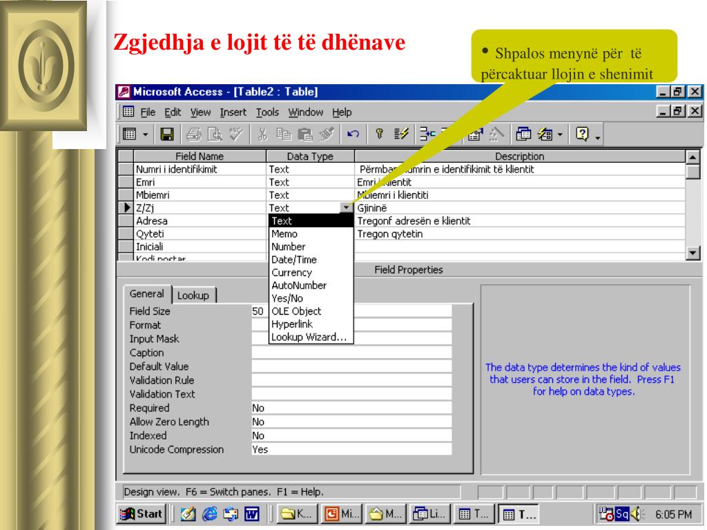This screenshot has width=707, height=530.
Task: Click the Default Value property field
Action: coord(351,366)
